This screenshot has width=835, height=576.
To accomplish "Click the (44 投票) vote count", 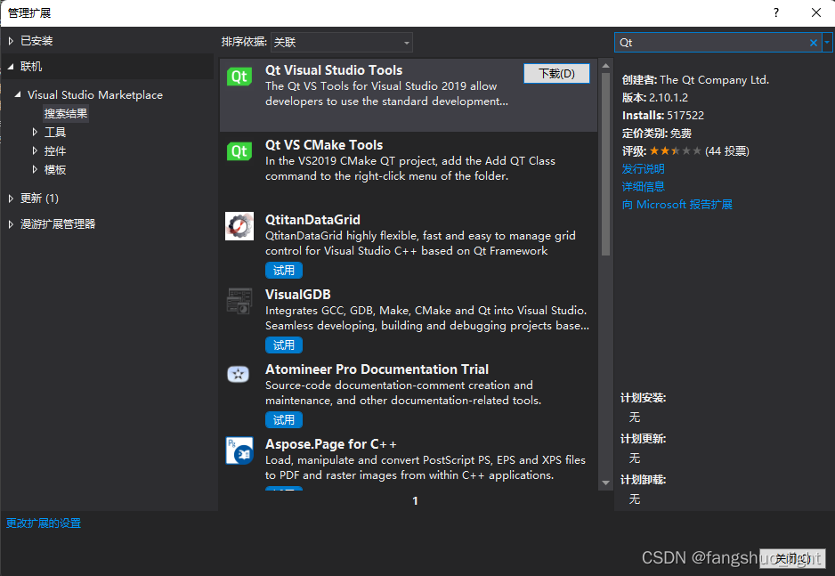I will point(727,151).
